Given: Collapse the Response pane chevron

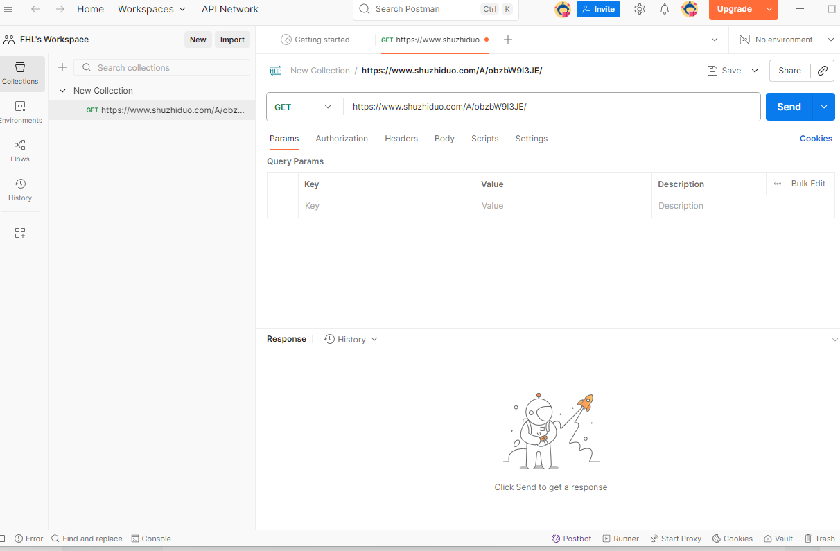Looking at the screenshot, I should (834, 340).
